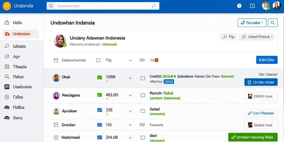Expand the chevron in Reeclagana row
This screenshot has height=142, width=284.
click(x=130, y=95)
